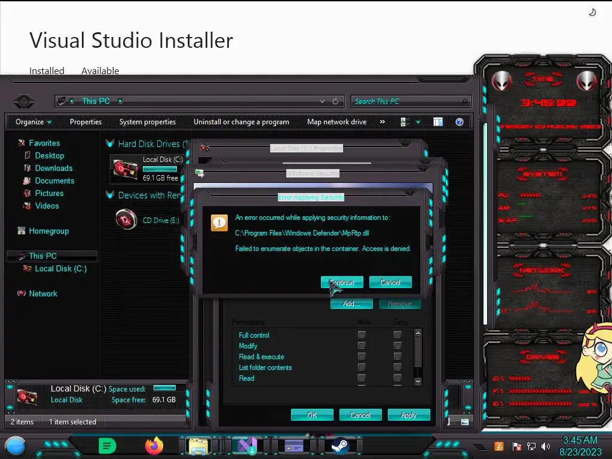This screenshot has width=612, height=459.
Task: Switch to Installed tab in Visual Studio Installer
Action: point(47,71)
